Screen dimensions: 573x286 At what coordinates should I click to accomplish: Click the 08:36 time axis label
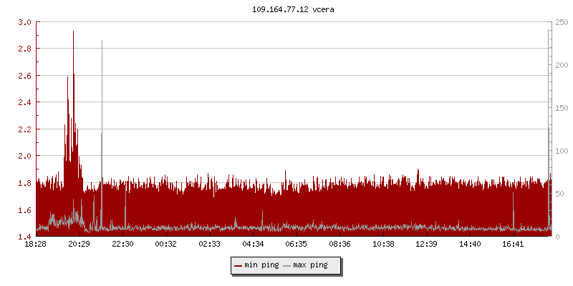pos(340,244)
